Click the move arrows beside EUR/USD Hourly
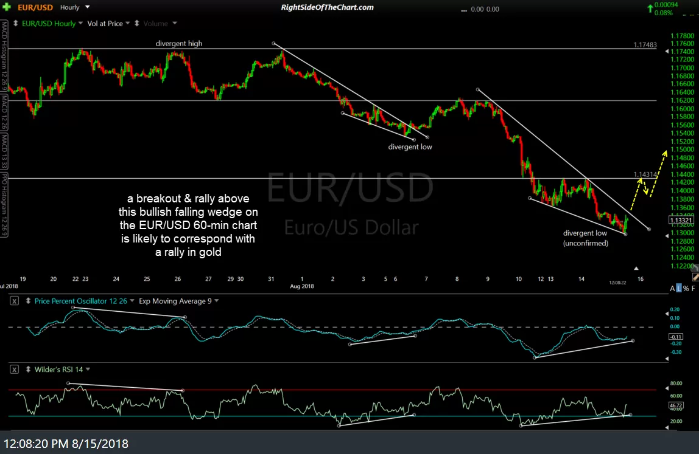This screenshot has height=454, width=699. (16, 23)
